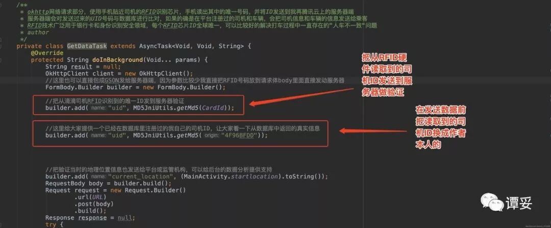The height and width of the screenshot is (228, 551).
Task: Click the red arrow pointing at CardId box
Action: 301,96
